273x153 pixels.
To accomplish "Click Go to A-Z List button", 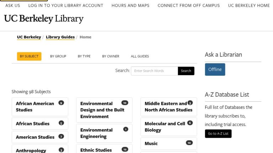I will point(218,134).
